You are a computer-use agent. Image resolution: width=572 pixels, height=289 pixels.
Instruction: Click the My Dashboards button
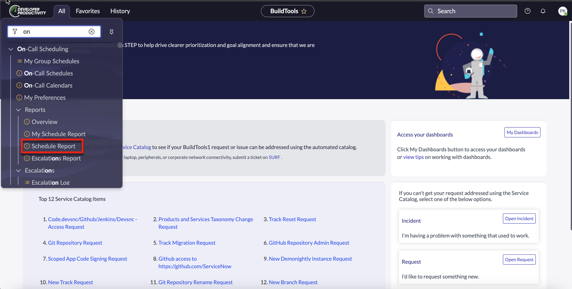(x=522, y=132)
